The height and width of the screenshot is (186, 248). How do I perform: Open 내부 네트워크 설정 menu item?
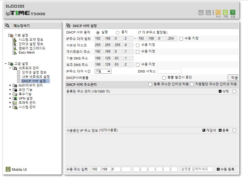[36, 77]
